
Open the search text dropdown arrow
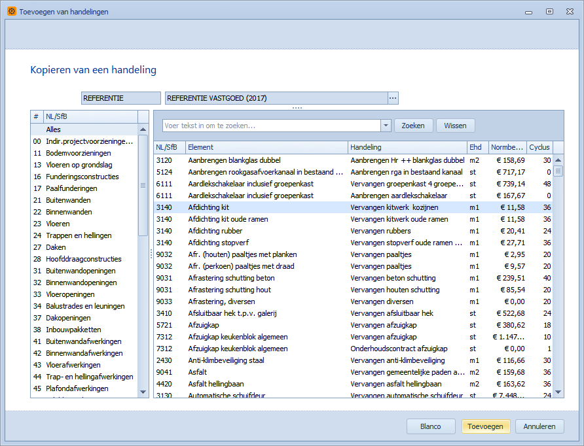pyautogui.click(x=386, y=126)
